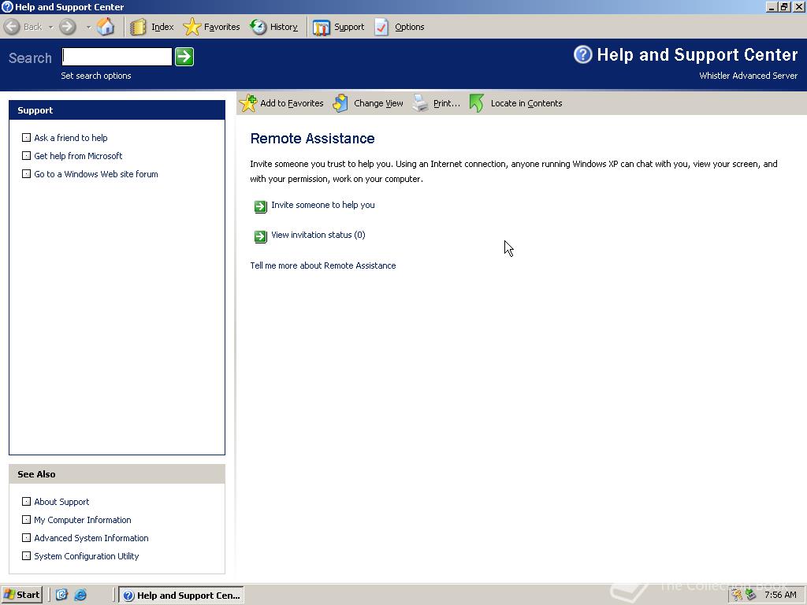Open View invitation status (0) link

[x=318, y=235]
